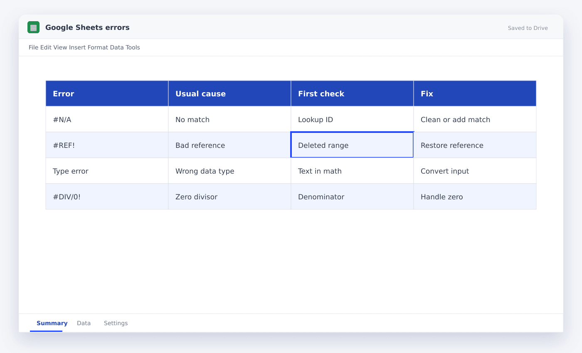
Task: Select the Denominator cell
Action: point(352,196)
